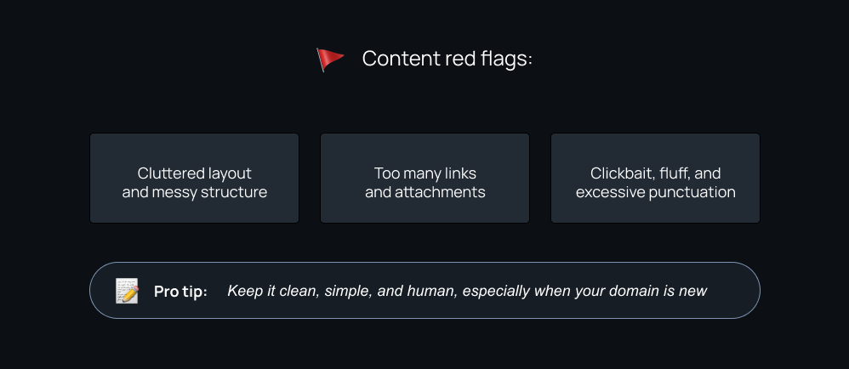This screenshot has height=369, width=849.
Task: Click the "Clickbait, fluff, and" text line
Action: (655, 173)
